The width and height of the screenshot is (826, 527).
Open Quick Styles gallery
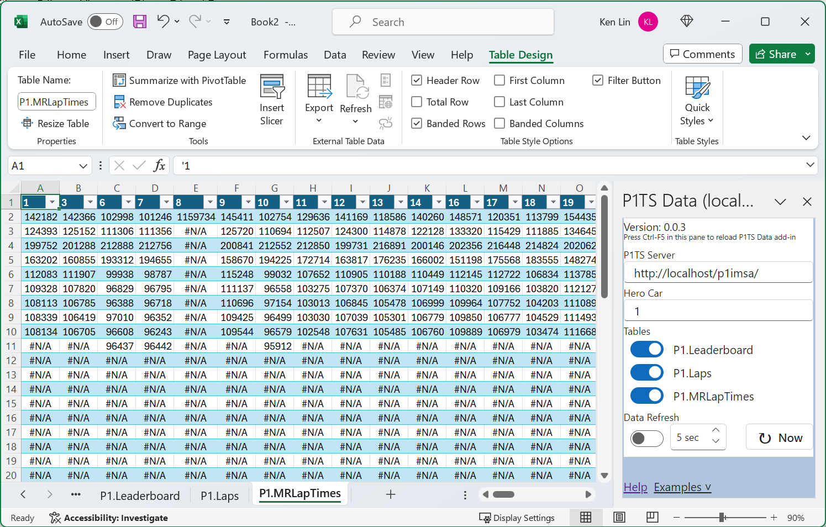[697, 101]
